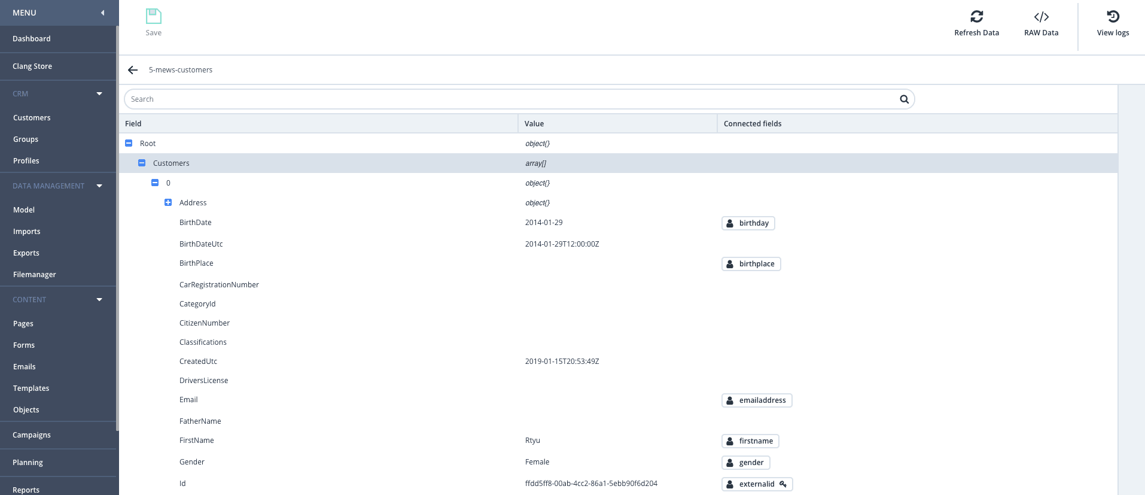Image resolution: width=1145 pixels, height=495 pixels.
Task: Collapse the Root node
Action: pos(129,143)
